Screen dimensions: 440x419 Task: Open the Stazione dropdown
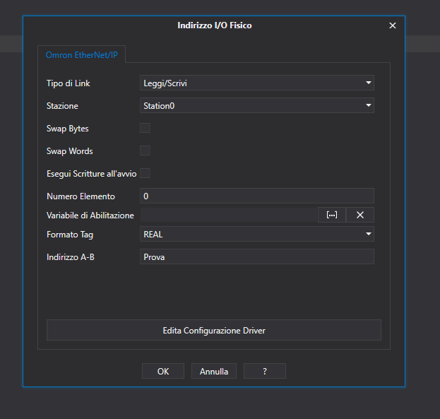coord(257,105)
